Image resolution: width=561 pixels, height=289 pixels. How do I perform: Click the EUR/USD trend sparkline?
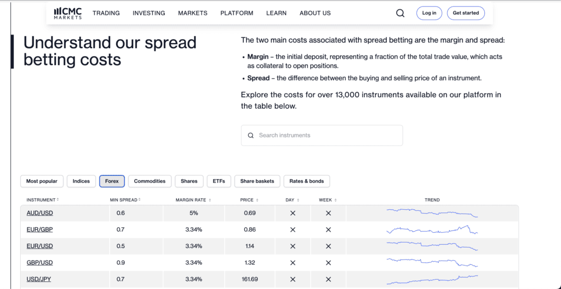[432, 246]
